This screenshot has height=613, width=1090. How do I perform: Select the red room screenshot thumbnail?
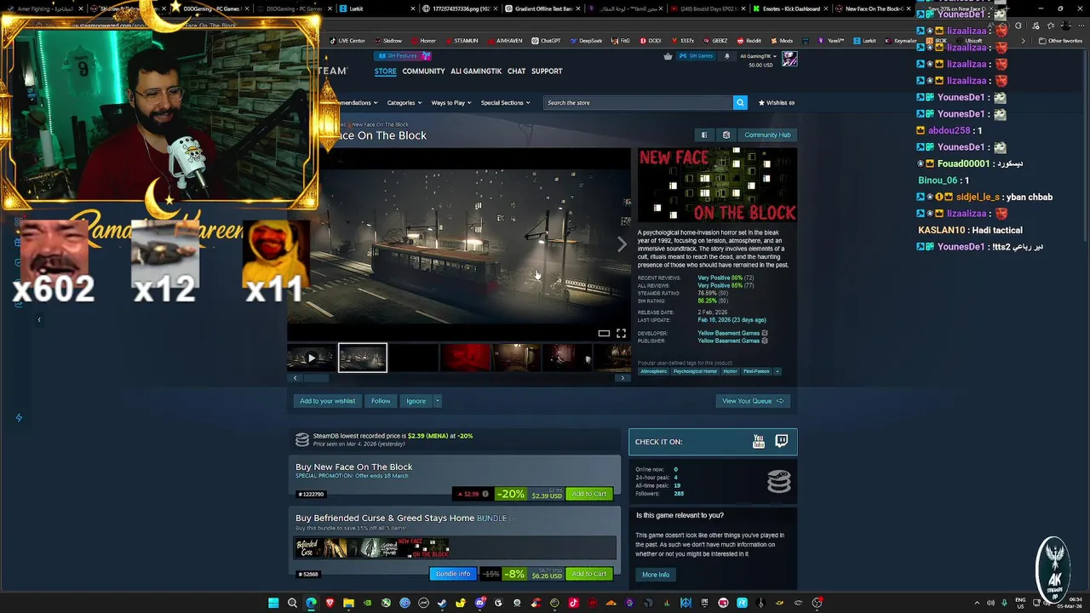[465, 358]
